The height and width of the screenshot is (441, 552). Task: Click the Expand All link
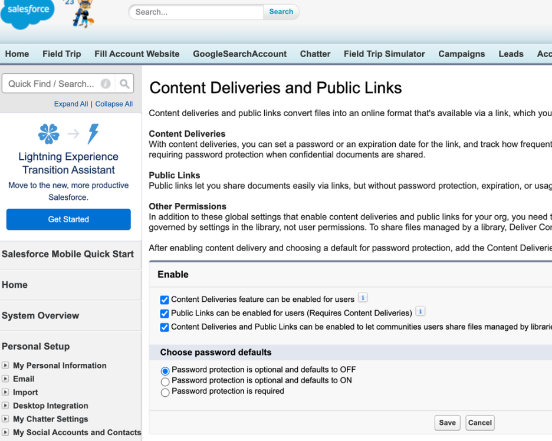71,104
